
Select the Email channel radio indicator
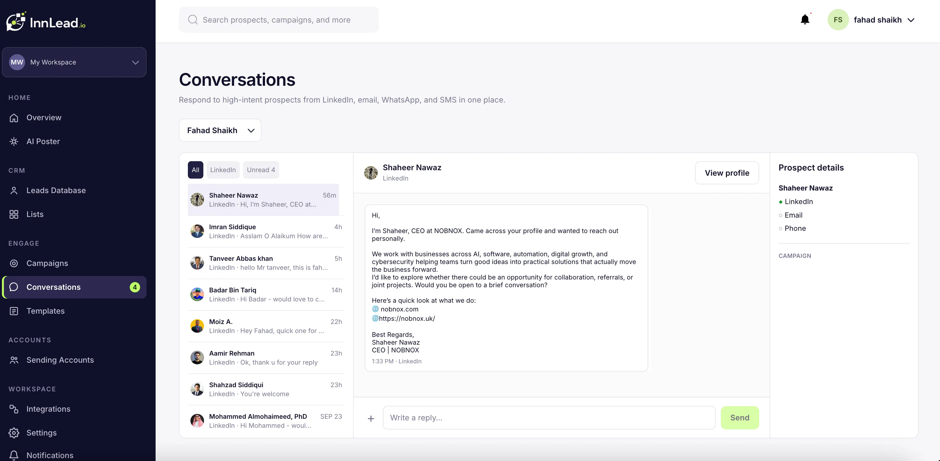pos(781,215)
